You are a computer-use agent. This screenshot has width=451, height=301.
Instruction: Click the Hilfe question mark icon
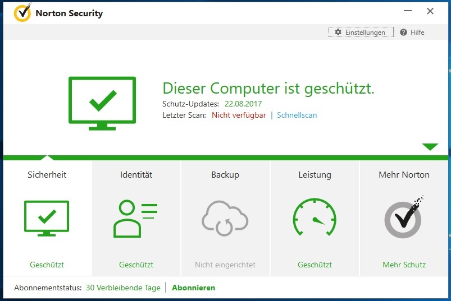[403, 33]
